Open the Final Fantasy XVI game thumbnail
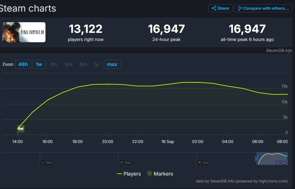Screen dimensions: 295x189 (x=24, y=32)
